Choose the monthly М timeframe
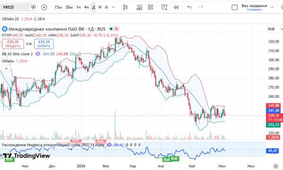Viewport: 283px width, 170px height. [106, 7]
